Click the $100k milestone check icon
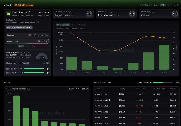Viewport: 181px width, 126px height. point(48,73)
